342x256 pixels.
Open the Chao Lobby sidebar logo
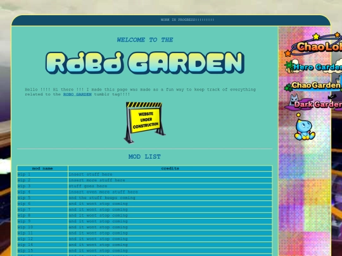pos(313,45)
